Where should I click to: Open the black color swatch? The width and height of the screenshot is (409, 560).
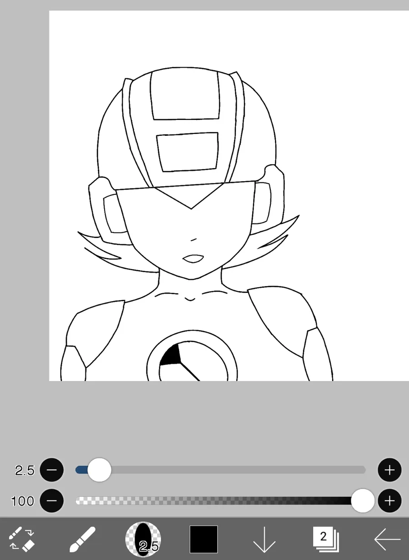coord(204,539)
